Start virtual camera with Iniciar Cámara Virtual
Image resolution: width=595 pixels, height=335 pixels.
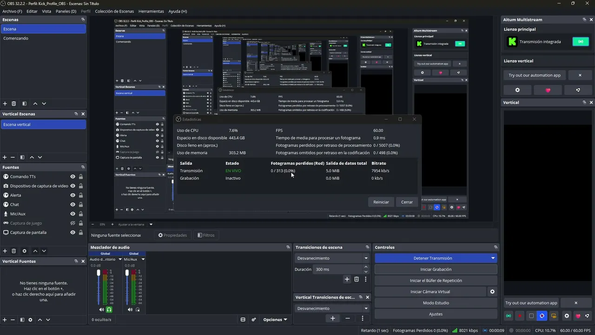430,292
